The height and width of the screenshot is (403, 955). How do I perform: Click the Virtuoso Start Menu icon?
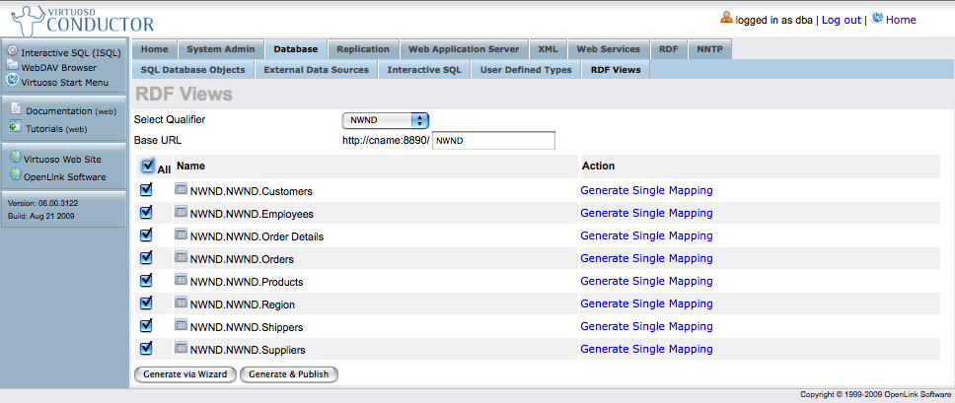(x=13, y=81)
